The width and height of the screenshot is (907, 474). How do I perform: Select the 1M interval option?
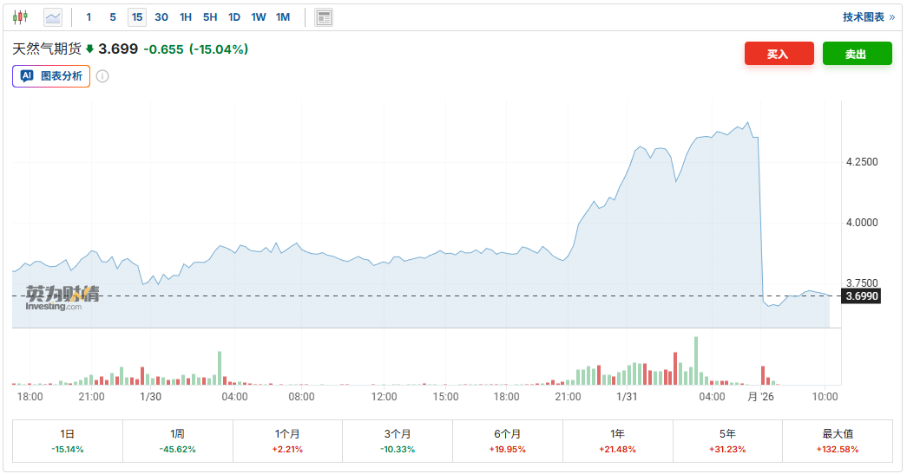tap(283, 17)
